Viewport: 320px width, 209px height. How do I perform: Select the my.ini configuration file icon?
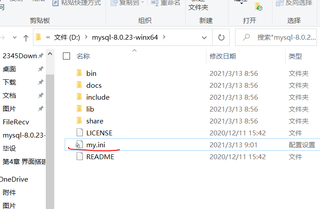pyautogui.click(x=79, y=145)
